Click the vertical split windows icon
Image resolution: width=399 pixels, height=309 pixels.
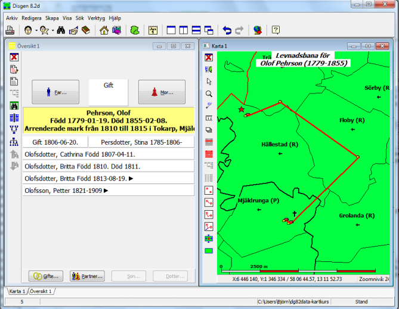coord(184,30)
